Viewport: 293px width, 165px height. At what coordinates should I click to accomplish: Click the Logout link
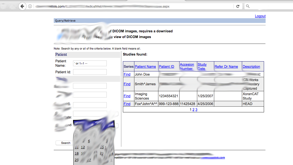click(260, 16)
